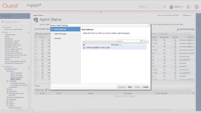201x113 pixels.
Task: Open Agent Adapters in navigation
Action: 16,73
